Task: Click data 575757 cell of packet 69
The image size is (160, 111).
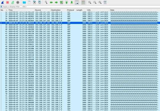Action: 135,92
